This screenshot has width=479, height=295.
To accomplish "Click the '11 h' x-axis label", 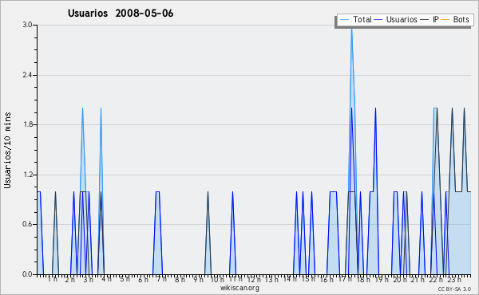I will [236, 279].
